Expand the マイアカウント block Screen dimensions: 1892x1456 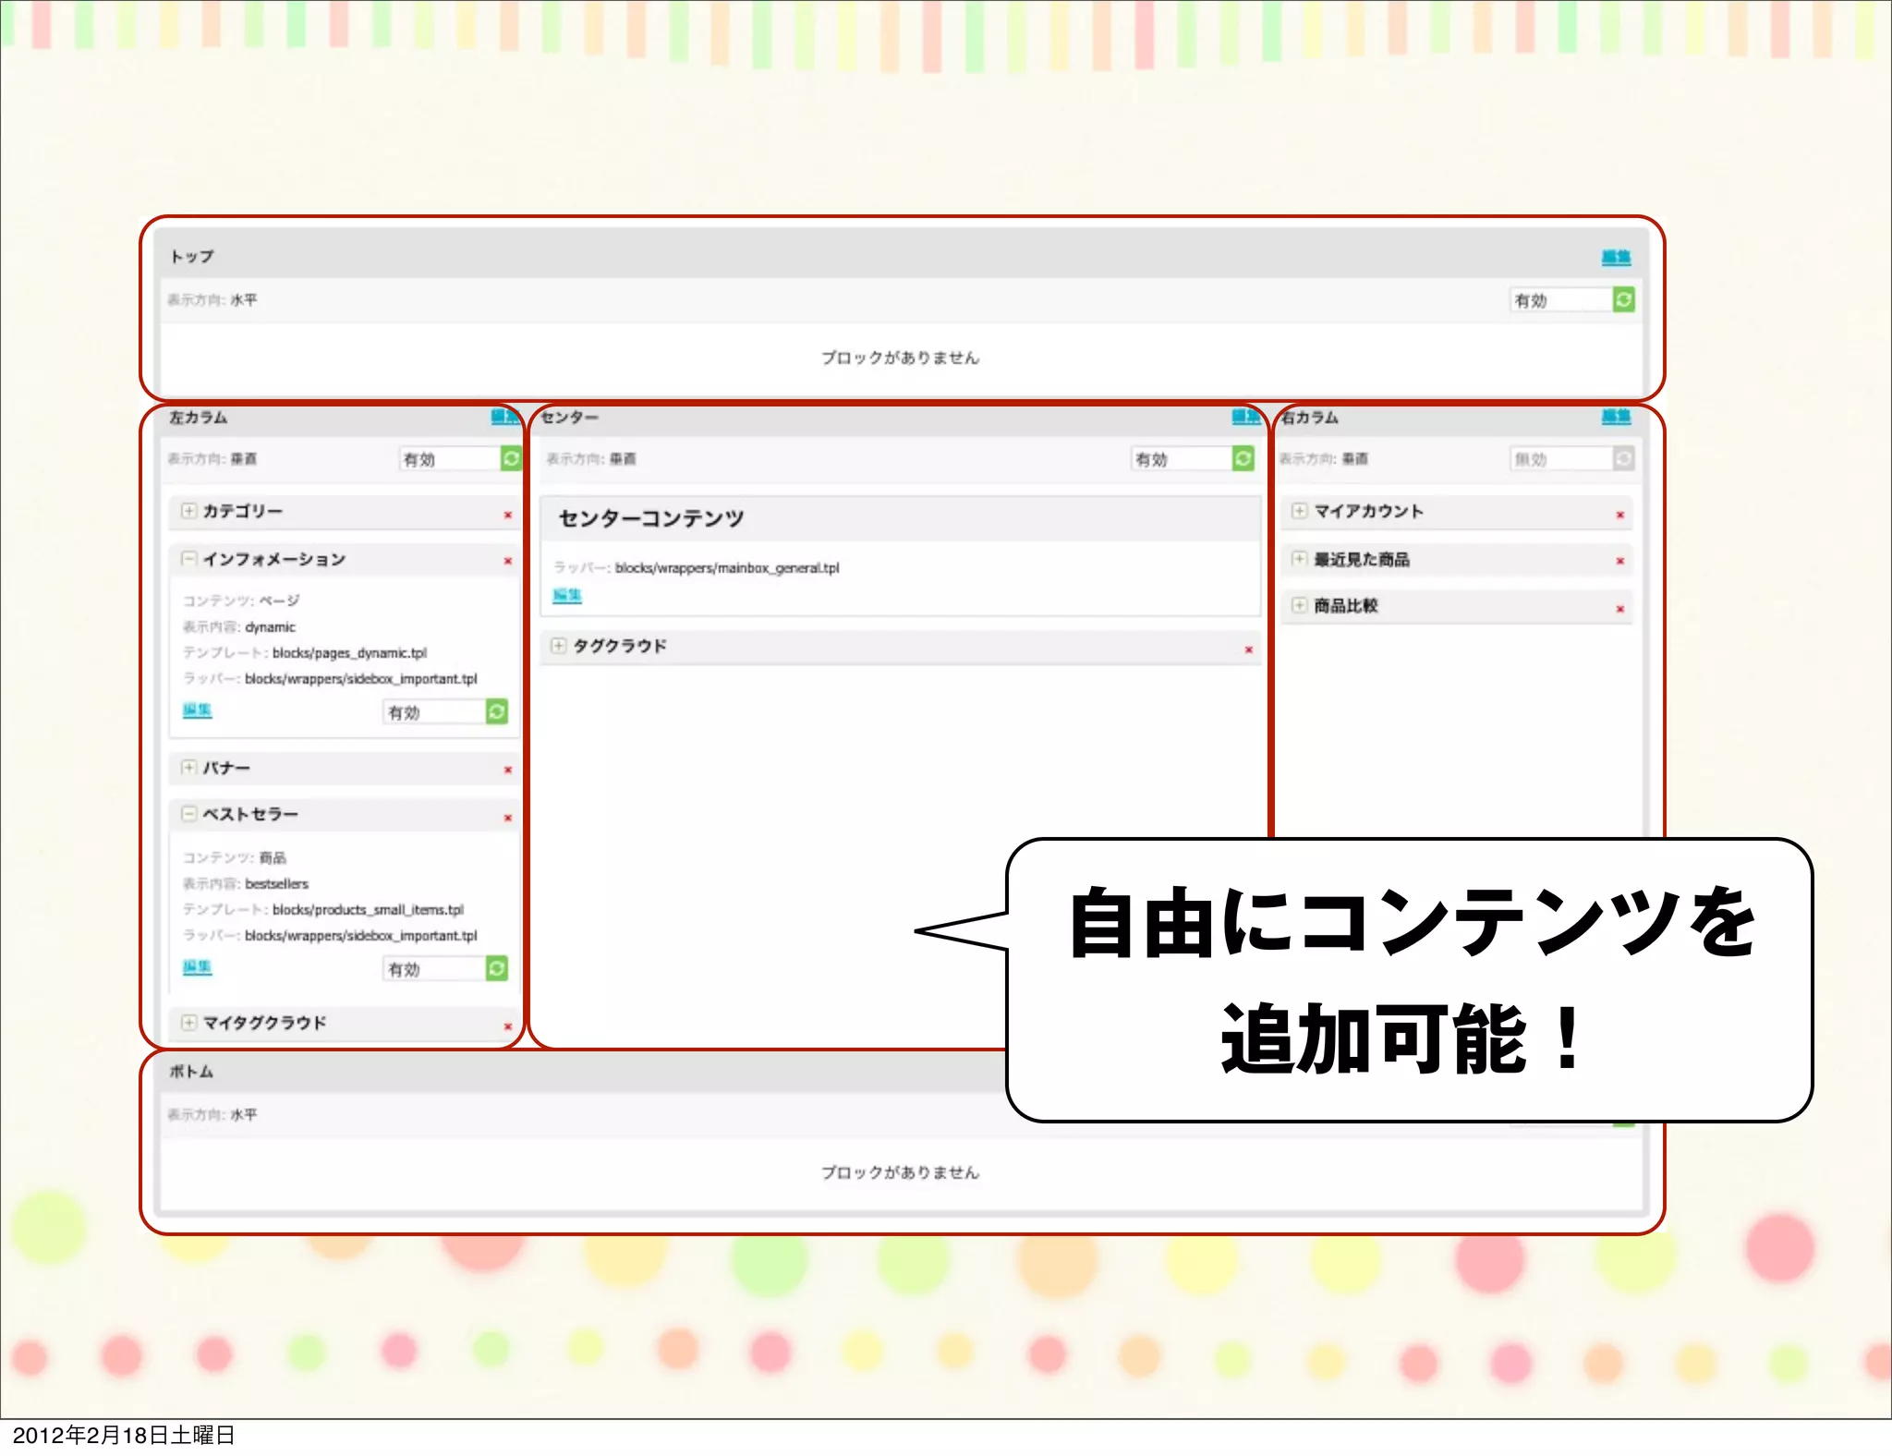pyautogui.click(x=1299, y=510)
